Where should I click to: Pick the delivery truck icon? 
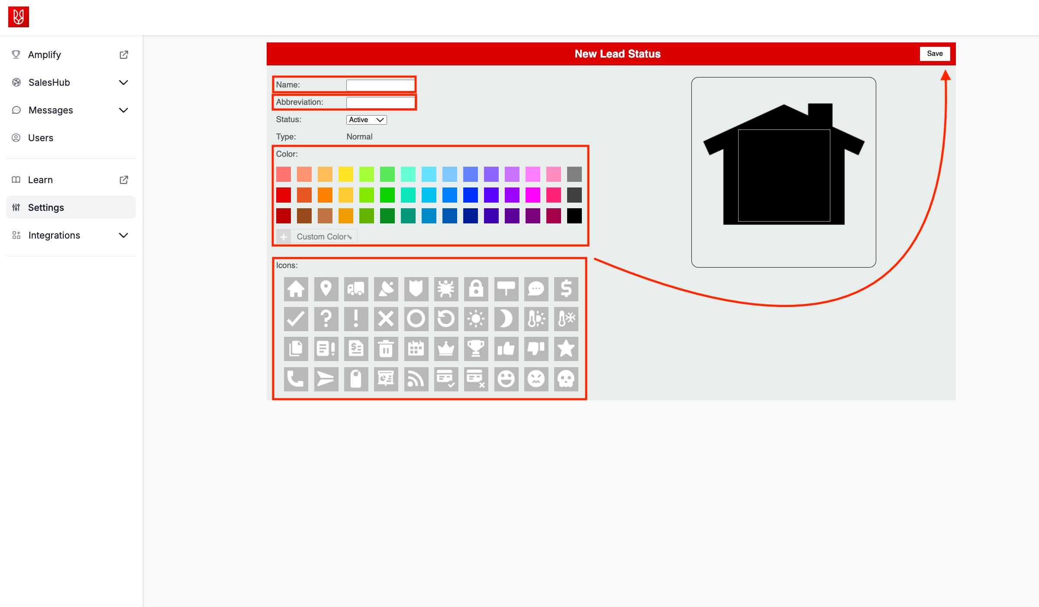[x=356, y=289]
